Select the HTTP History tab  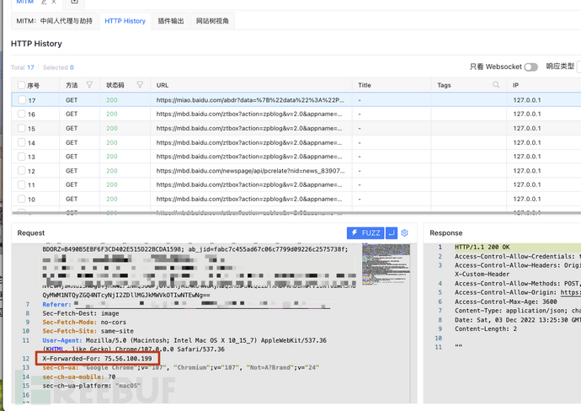[125, 21]
